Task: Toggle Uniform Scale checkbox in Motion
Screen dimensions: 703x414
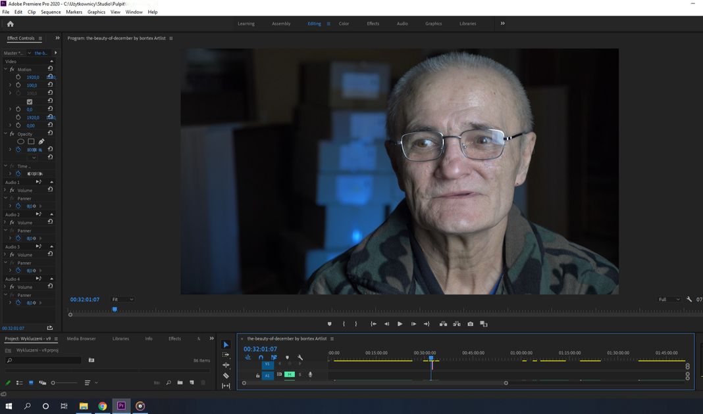Action: (x=29, y=102)
